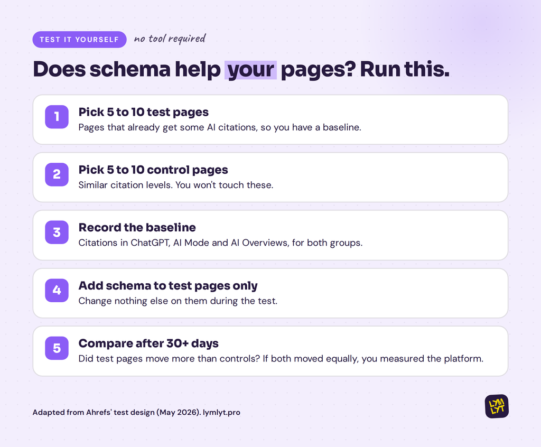
Task: Select the "Add schema to test pages only" heading
Action: (x=168, y=286)
